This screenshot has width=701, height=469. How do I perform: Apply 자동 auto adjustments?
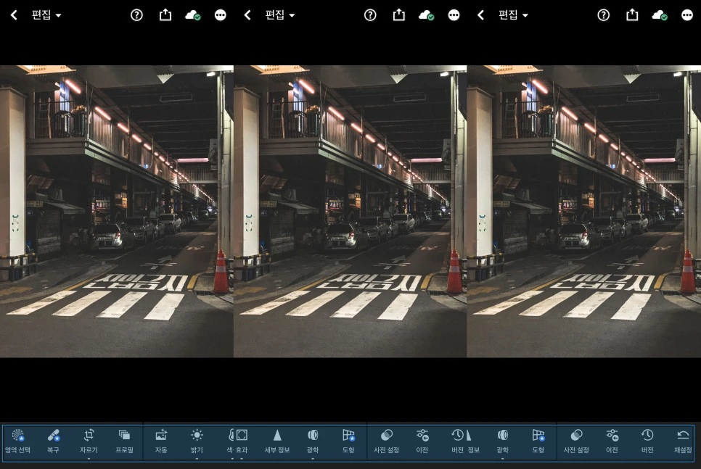click(161, 441)
